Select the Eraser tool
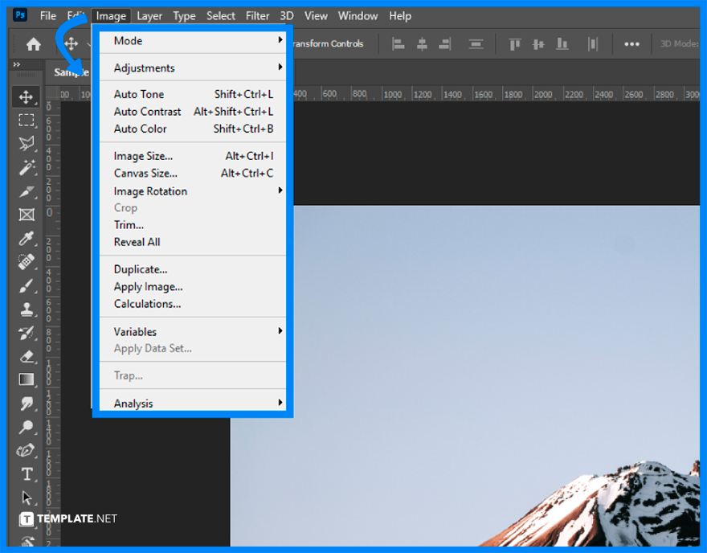The height and width of the screenshot is (553, 707). (27, 356)
